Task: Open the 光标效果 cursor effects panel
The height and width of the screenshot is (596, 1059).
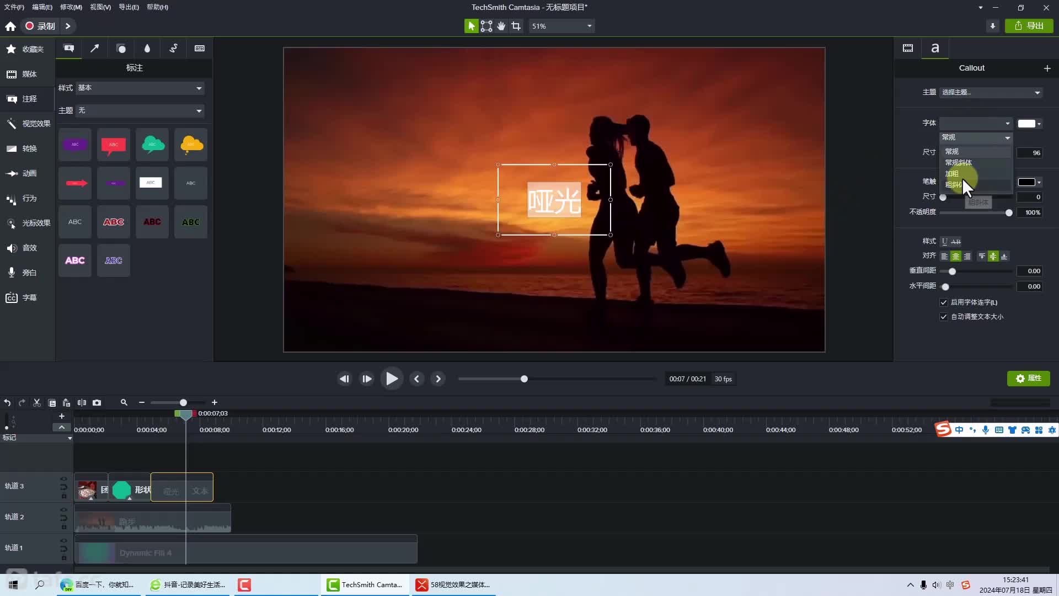Action: click(26, 223)
